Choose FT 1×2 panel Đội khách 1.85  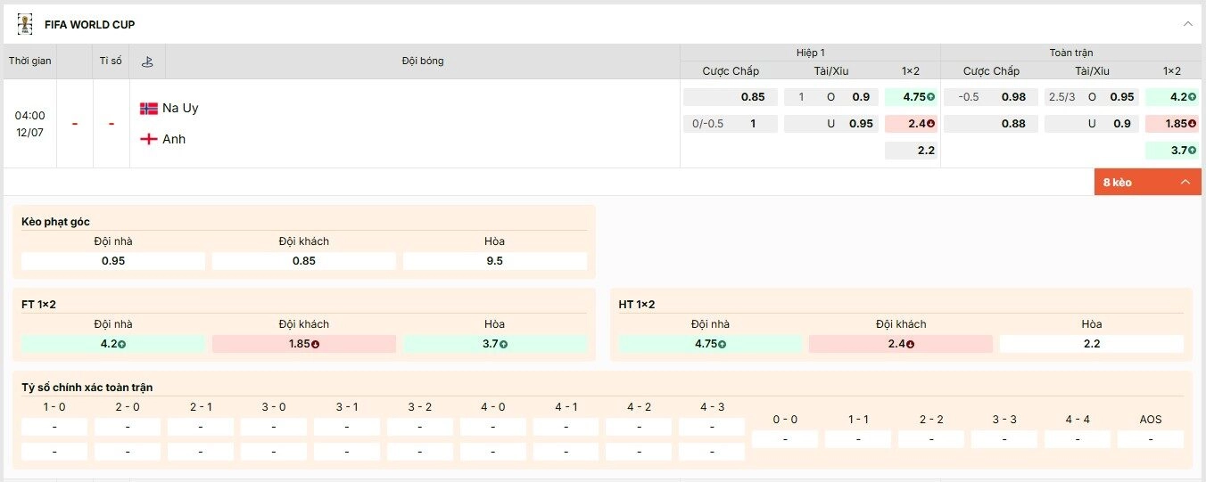pyautogui.click(x=304, y=344)
